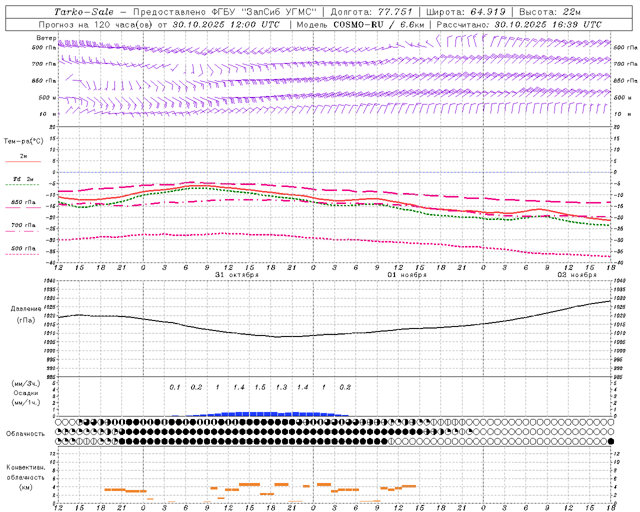Viewport: 640px width, 512px height.
Task: Click the right-side '10 м' wind label
Action: coord(621,114)
